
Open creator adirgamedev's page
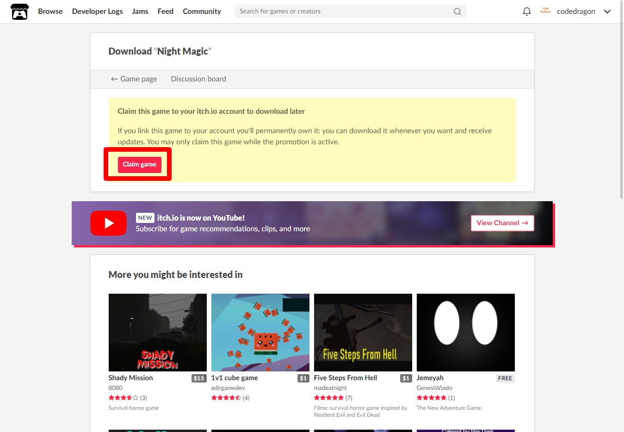(x=228, y=388)
